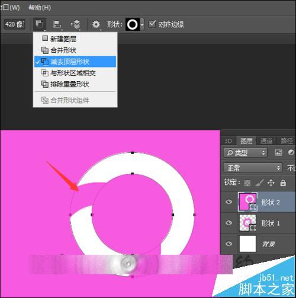Toggle the 对齐边缘 checkbox
The image size is (296, 298).
152,24
